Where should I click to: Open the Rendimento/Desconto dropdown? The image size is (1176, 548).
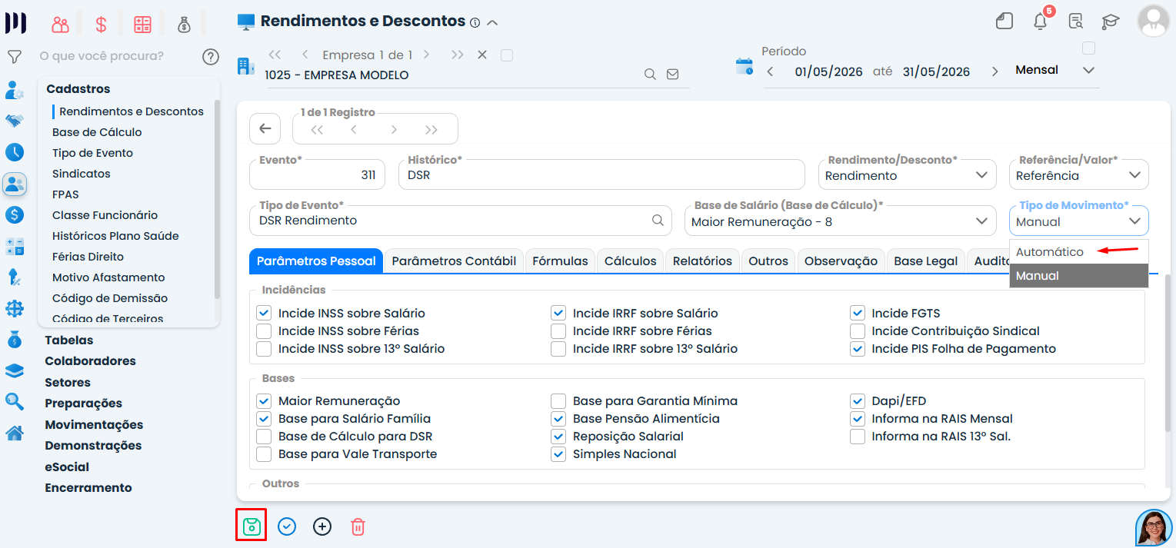(907, 174)
